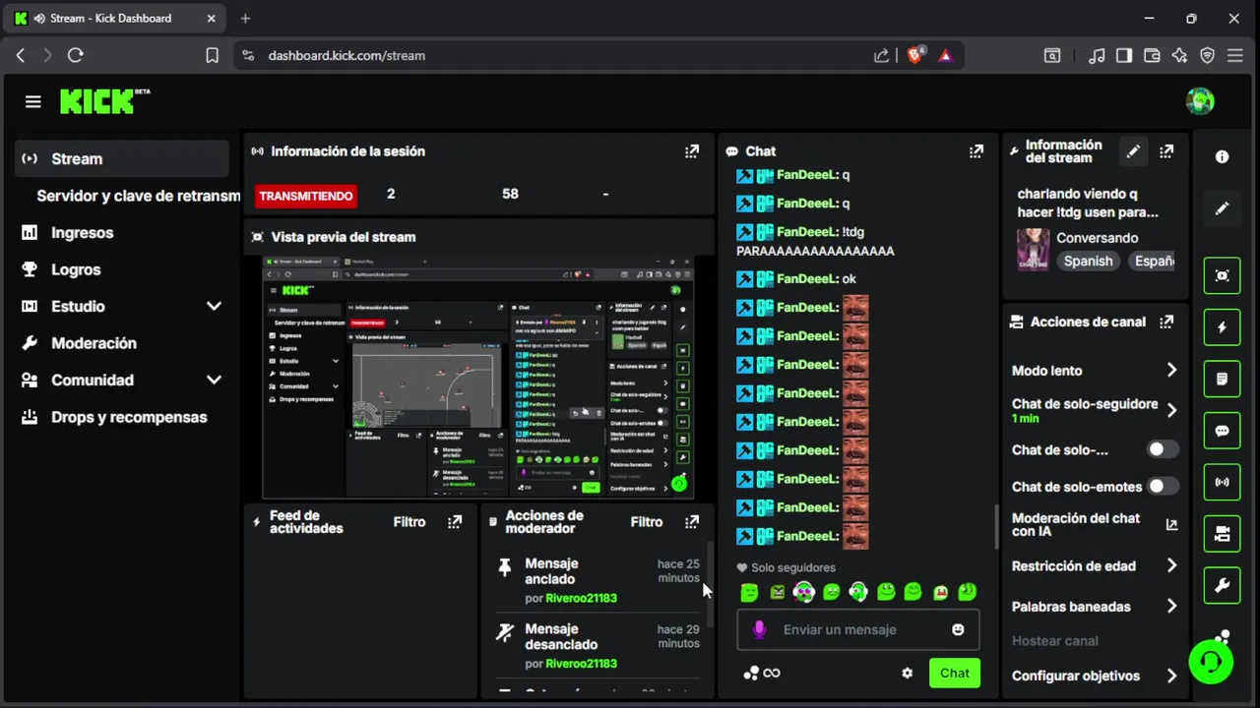Image resolution: width=1260 pixels, height=708 pixels.
Task: Click the stream preview frame icon in the right sidebar
Action: click(1222, 275)
